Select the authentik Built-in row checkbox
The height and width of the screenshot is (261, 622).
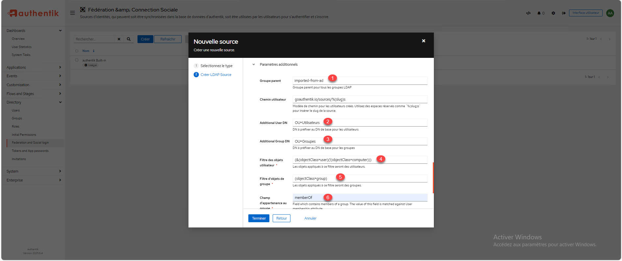pos(77,60)
